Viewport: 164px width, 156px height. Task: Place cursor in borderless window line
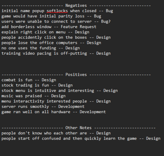(49, 27)
